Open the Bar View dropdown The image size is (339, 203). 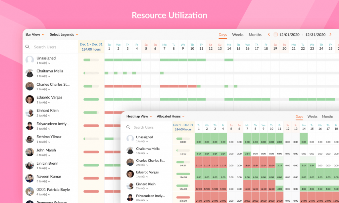[35, 34]
